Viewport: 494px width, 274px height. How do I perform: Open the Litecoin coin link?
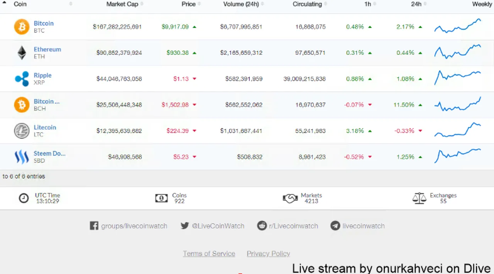click(x=45, y=127)
